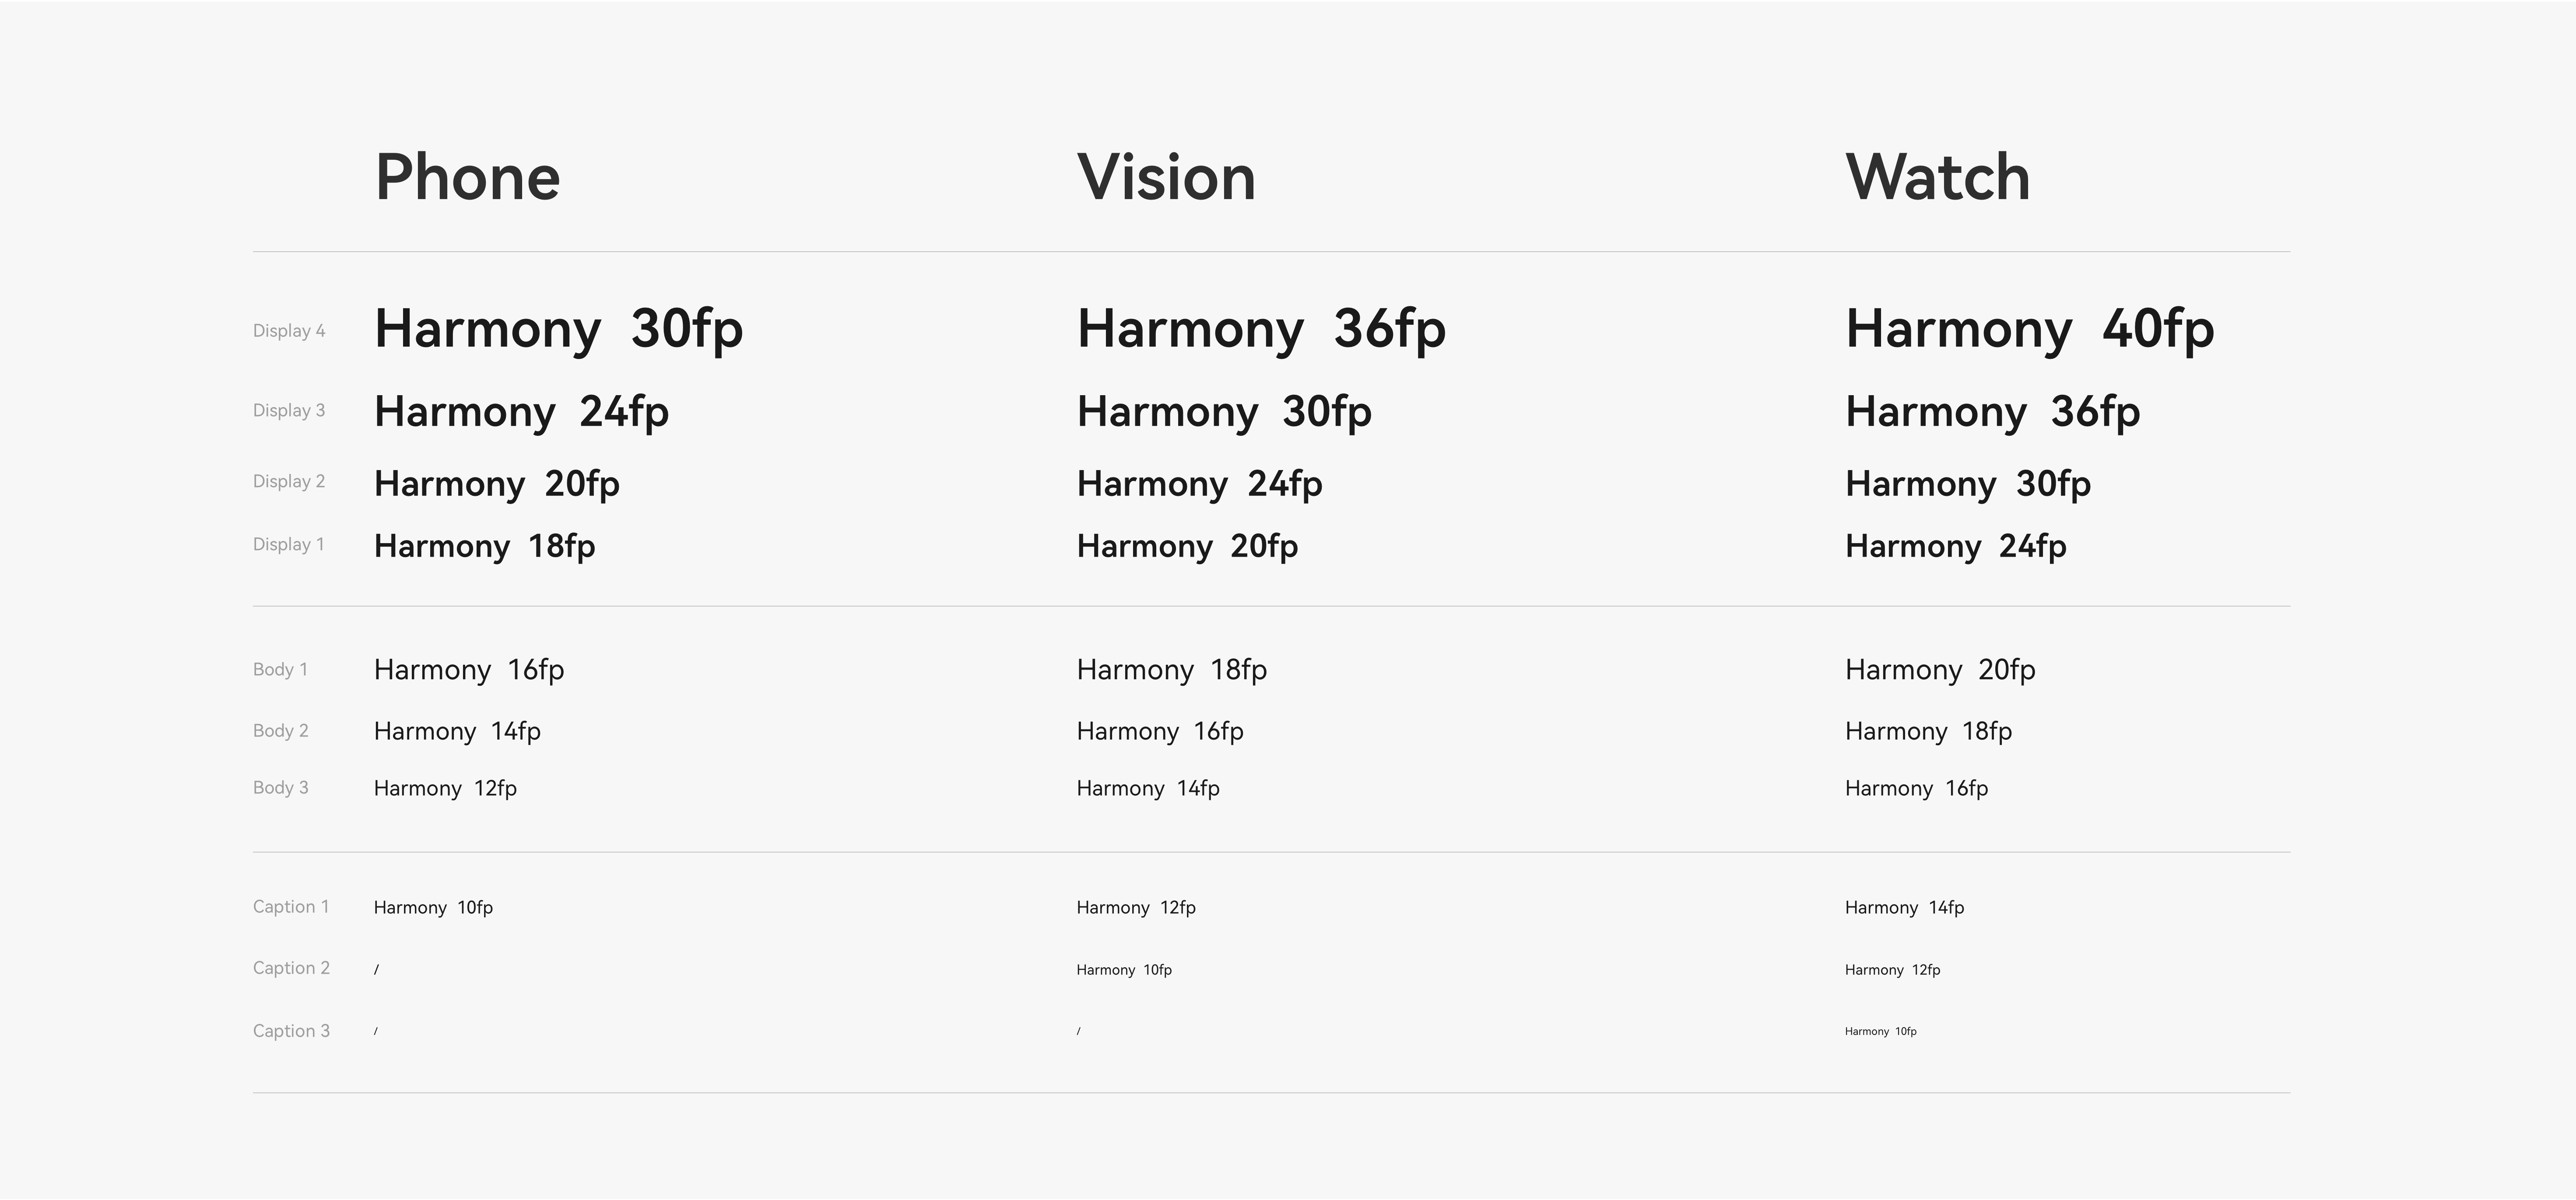Screen dimensions: 2576x1200
Task: Click the Display 1 label
Action: coord(289,545)
